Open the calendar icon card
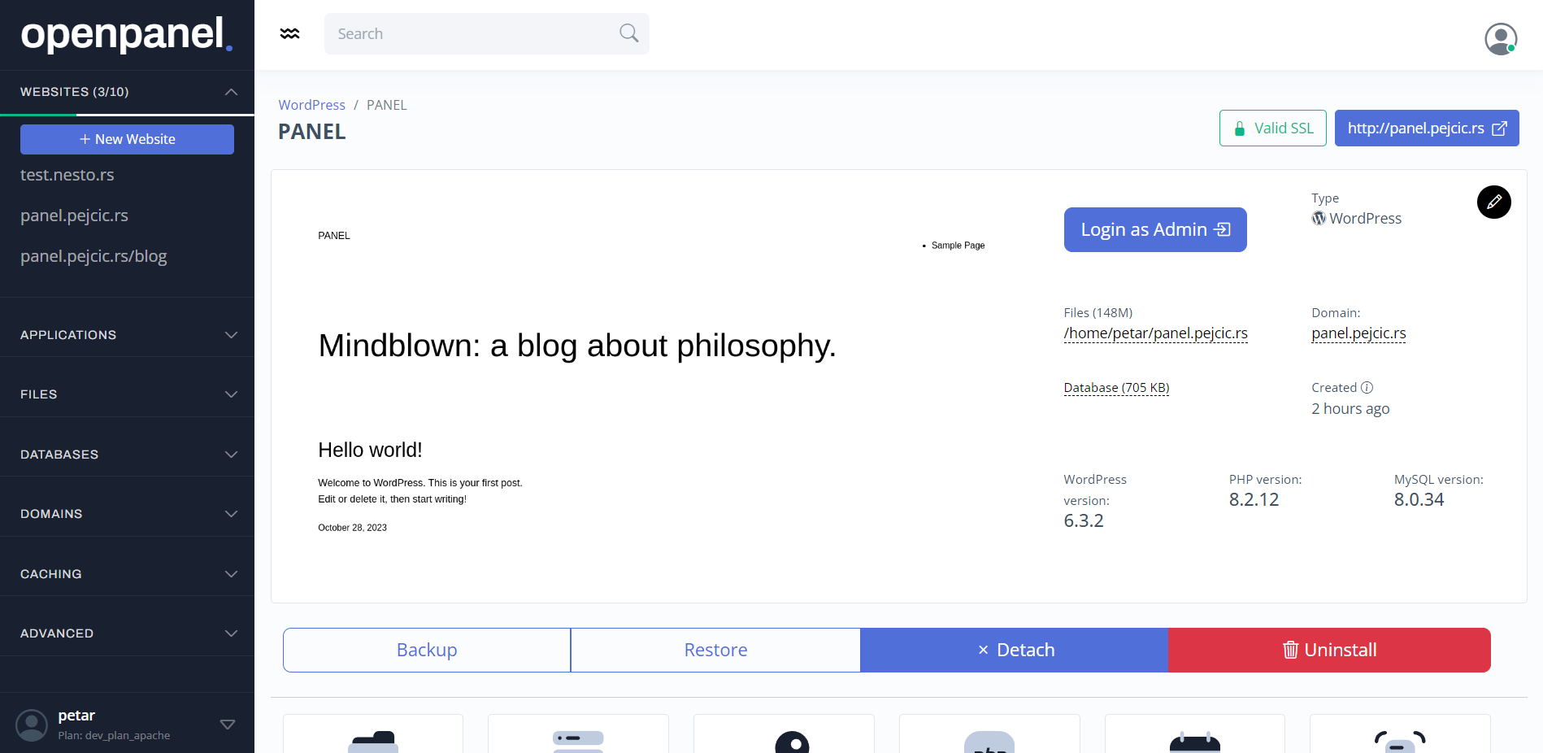Viewport: 1543px width, 753px height. (x=1194, y=737)
